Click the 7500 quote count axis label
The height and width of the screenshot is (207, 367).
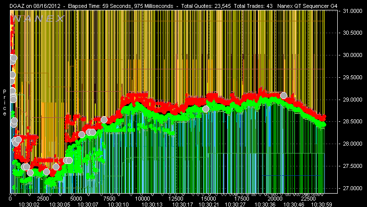tap(109, 199)
